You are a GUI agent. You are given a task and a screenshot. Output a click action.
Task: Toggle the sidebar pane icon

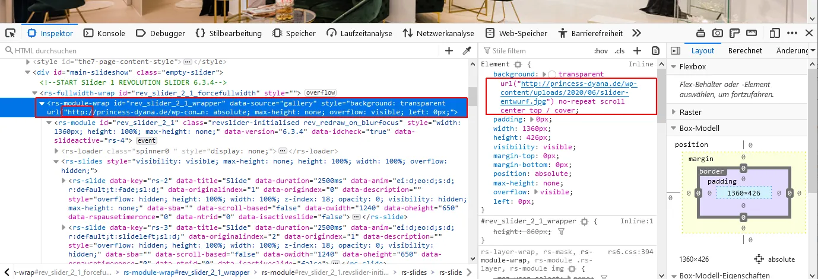coord(674,51)
